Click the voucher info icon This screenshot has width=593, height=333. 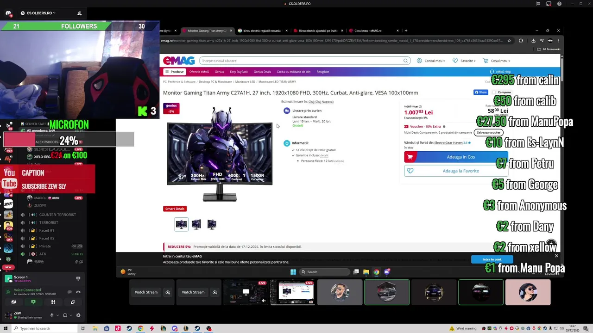[x=444, y=126]
